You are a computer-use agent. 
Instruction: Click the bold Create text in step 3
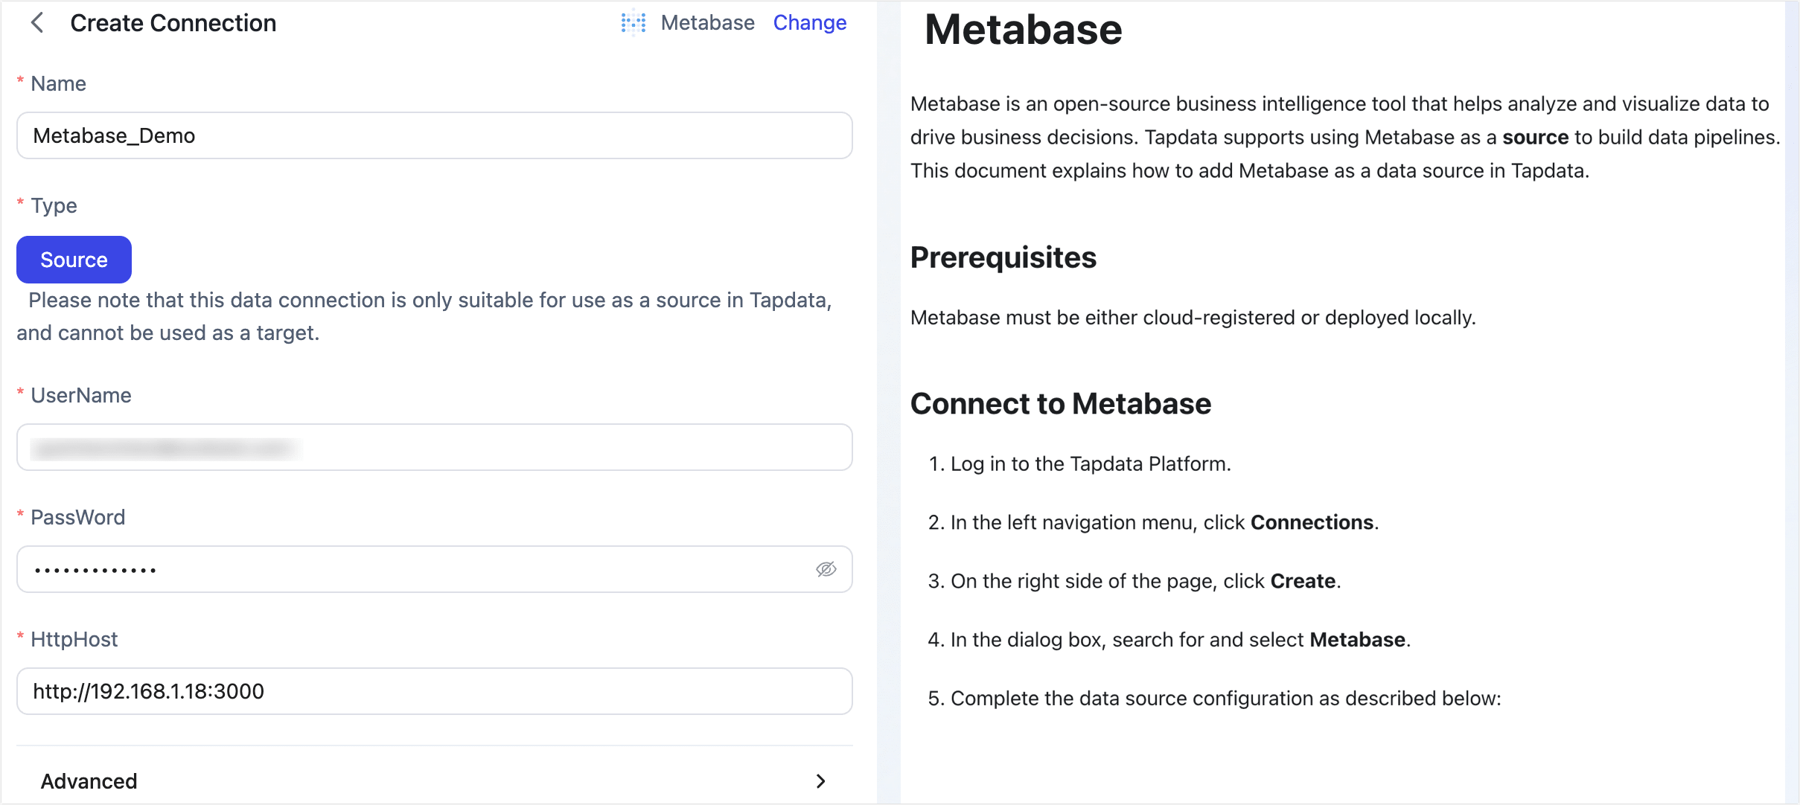(1302, 580)
